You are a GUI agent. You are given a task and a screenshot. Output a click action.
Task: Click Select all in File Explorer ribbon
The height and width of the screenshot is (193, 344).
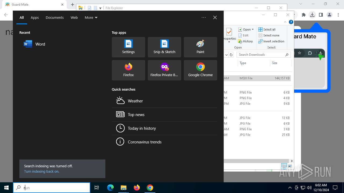click(x=267, y=29)
